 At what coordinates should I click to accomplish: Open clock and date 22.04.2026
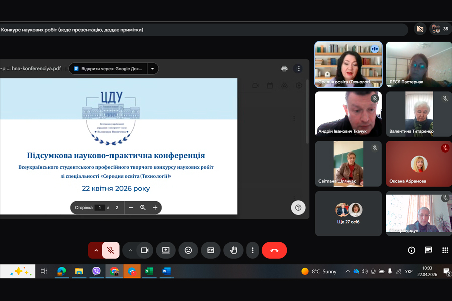click(427, 271)
